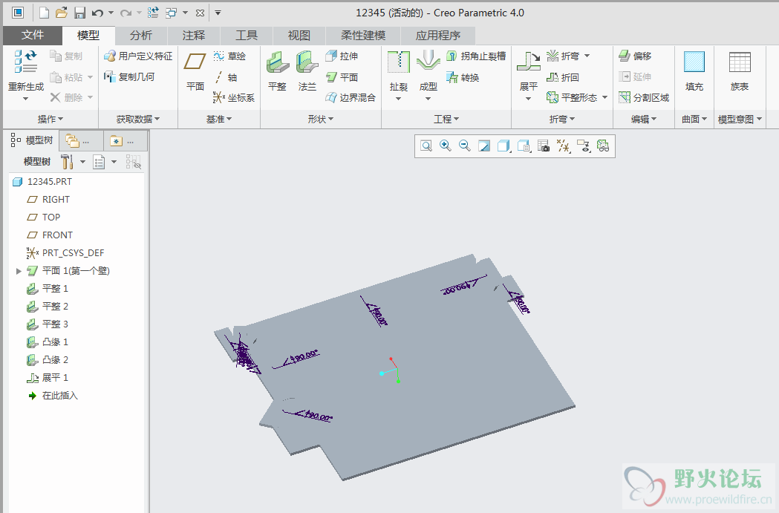Select the 平整 flat wall tool in ribbon
The image size is (779, 513).
(277, 71)
